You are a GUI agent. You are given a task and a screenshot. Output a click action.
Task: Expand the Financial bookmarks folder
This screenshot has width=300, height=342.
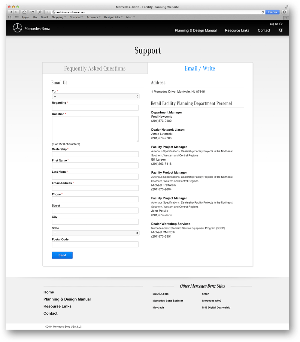click(x=76, y=17)
